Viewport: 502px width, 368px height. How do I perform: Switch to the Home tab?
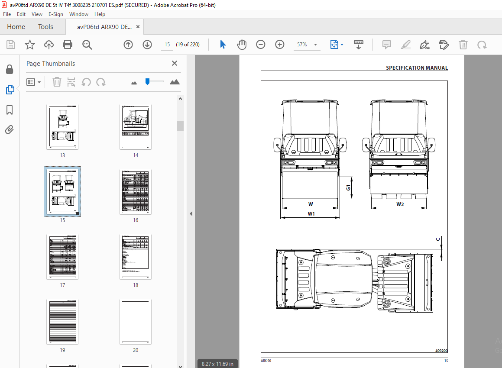16,27
